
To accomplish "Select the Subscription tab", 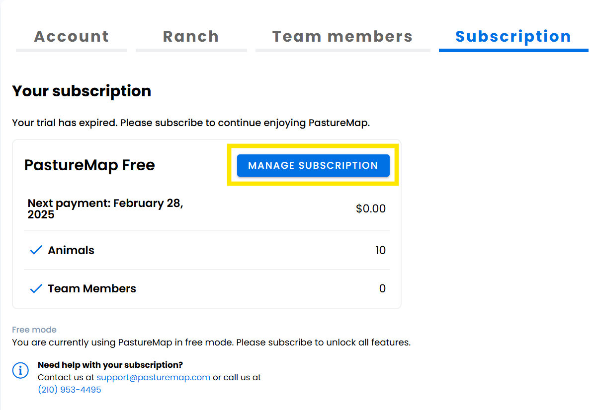I will pos(513,37).
